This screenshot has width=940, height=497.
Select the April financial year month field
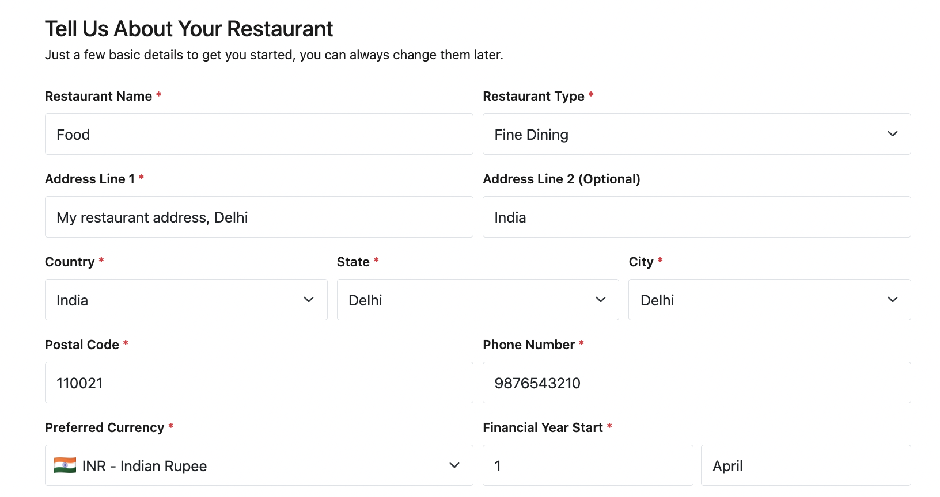[x=805, y=465]
